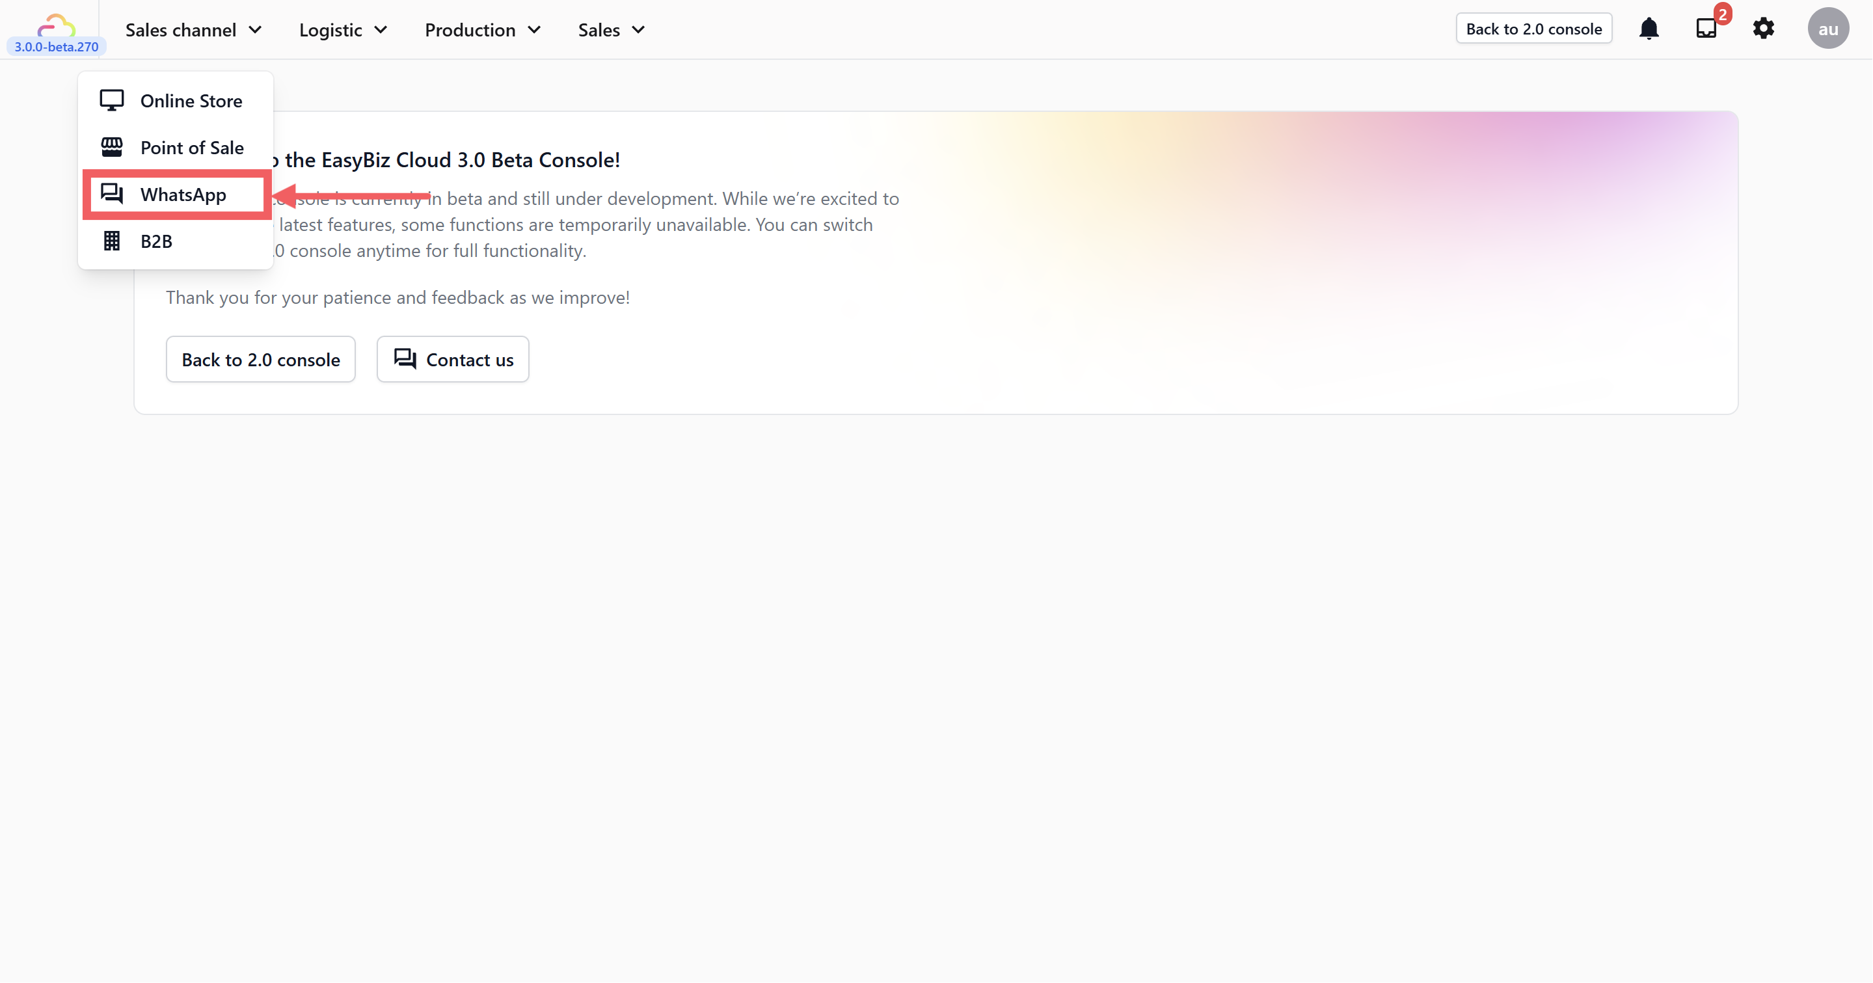Open the notifications bell

click(1649, 29)
